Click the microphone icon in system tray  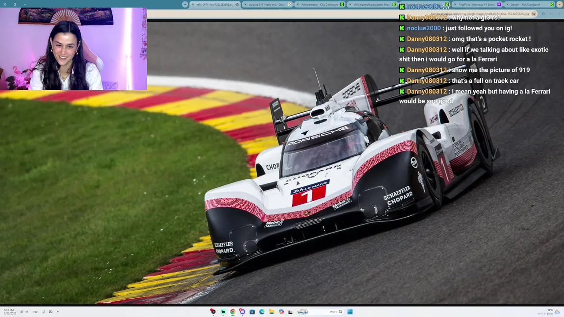(44, 312)
